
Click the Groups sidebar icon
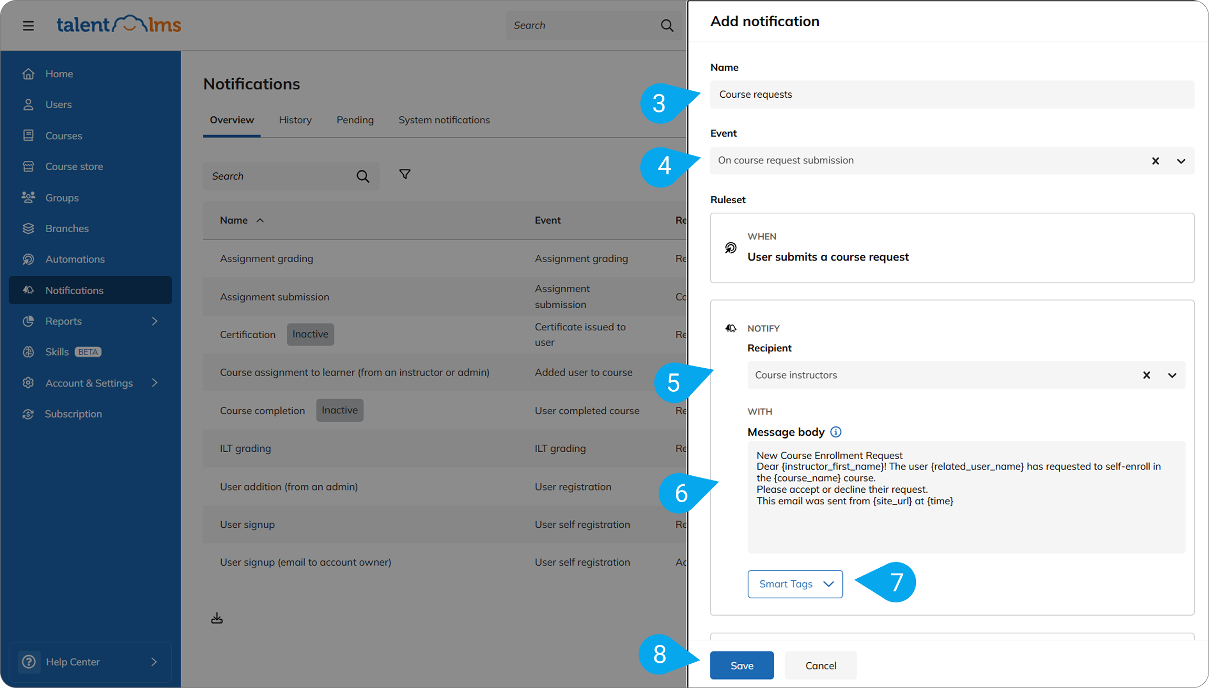pyautogui.click(x=28, y=197)
